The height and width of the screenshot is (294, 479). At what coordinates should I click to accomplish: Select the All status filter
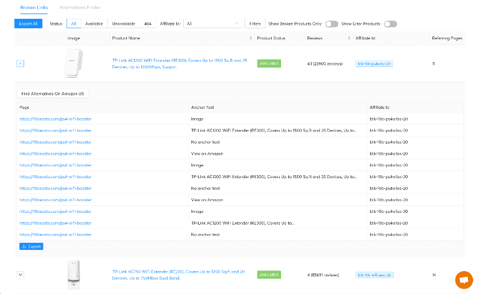pyautogui.click(x=74, y=24)
